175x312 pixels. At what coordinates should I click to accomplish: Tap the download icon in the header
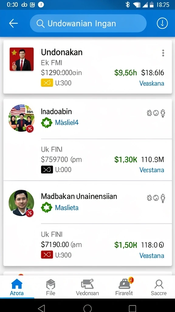point(162,23)
